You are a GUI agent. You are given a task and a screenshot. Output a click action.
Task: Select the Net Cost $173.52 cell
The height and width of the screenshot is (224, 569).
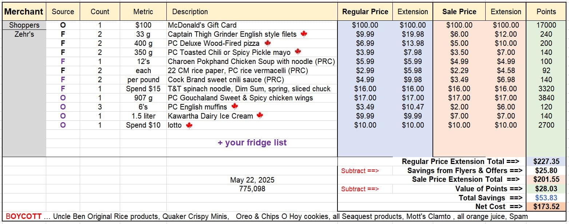coord(546,207)
